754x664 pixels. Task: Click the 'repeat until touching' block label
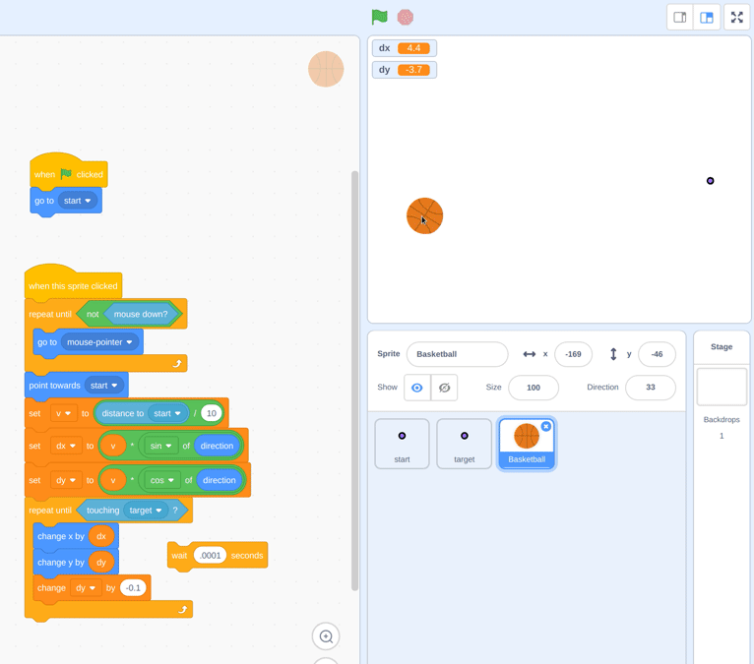(x=50, y=511)
